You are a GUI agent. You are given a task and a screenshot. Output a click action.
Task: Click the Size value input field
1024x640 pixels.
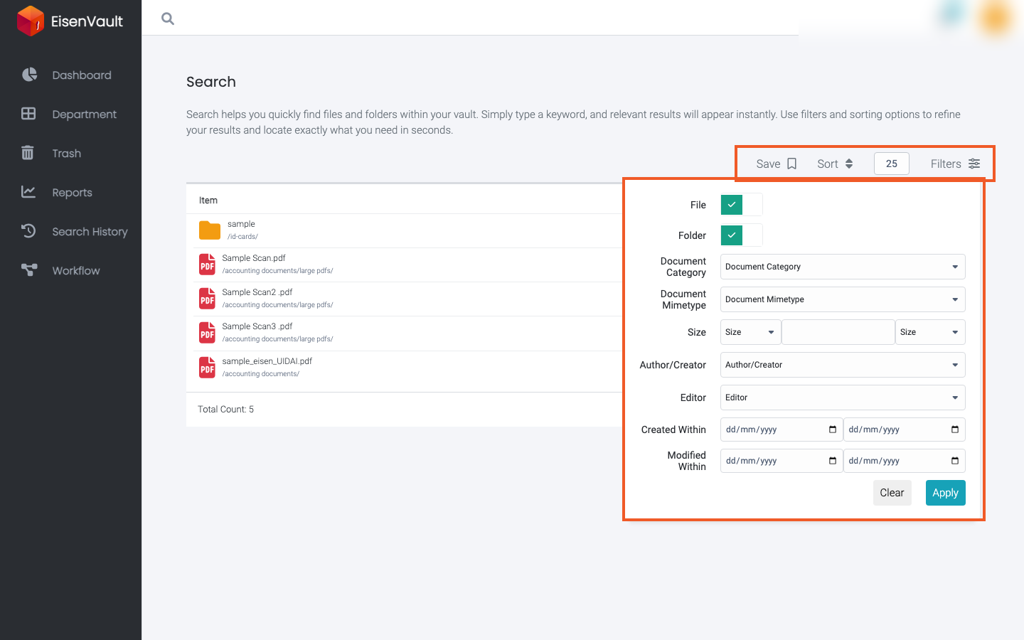click(x=838, y=332)
